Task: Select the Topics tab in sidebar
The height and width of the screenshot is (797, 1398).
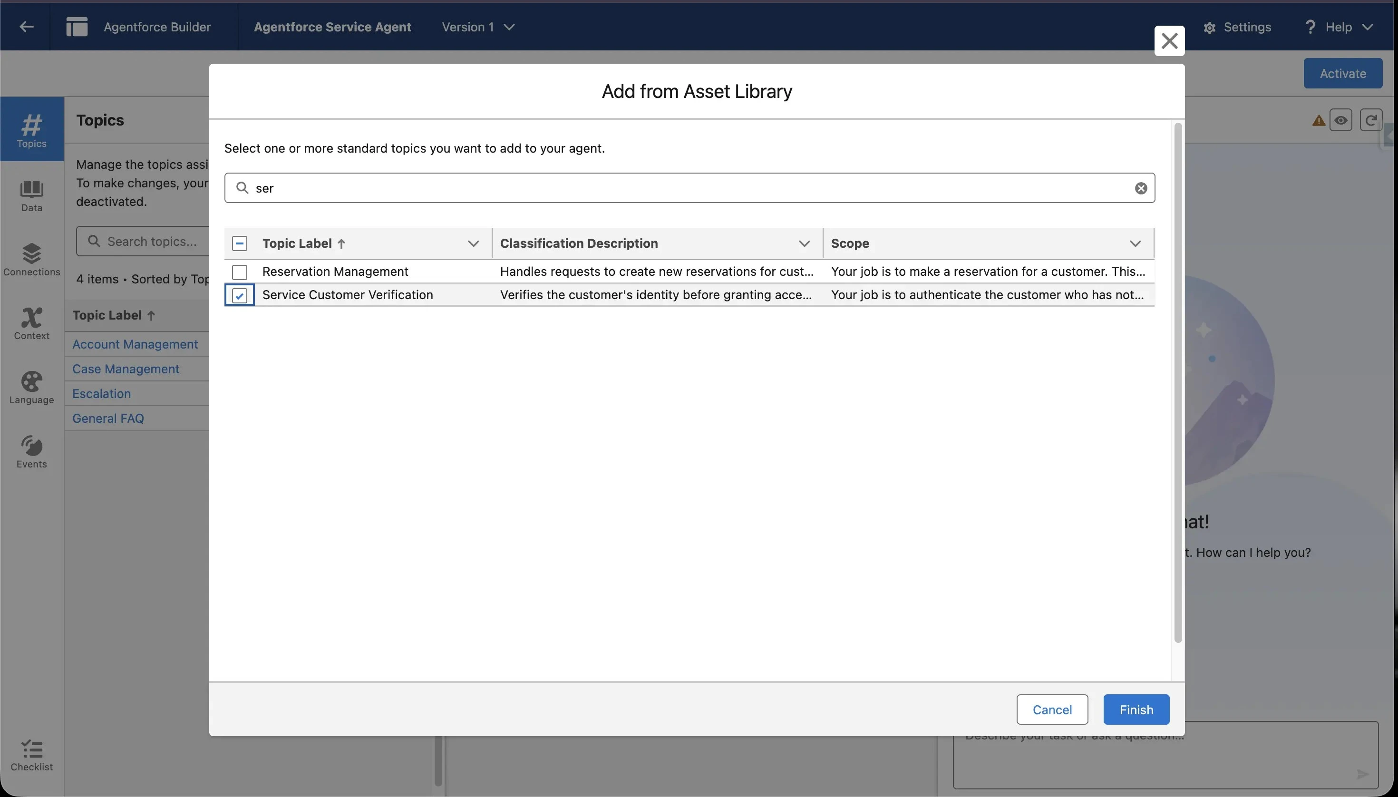Action: click(31, 130)
